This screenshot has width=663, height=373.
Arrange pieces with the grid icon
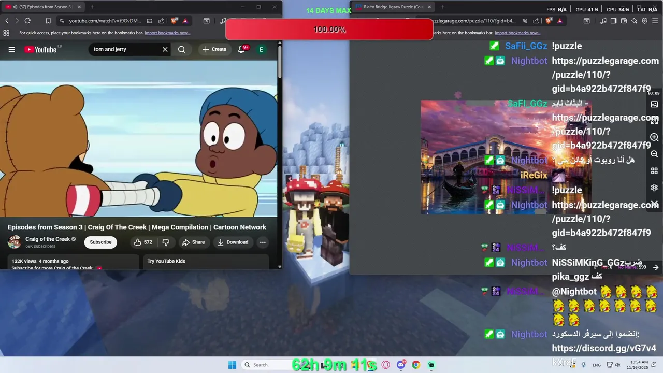(x=654, y=171)
